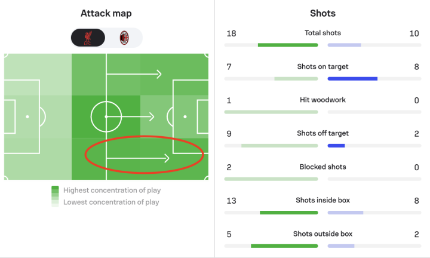Click the left penalty spot
The image size is (430, 258).
click(x=27, y=117)
